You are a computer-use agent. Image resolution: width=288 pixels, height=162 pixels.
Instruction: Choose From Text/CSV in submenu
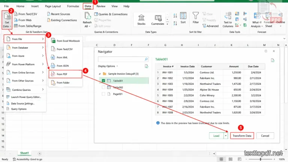tap(66, 49)
